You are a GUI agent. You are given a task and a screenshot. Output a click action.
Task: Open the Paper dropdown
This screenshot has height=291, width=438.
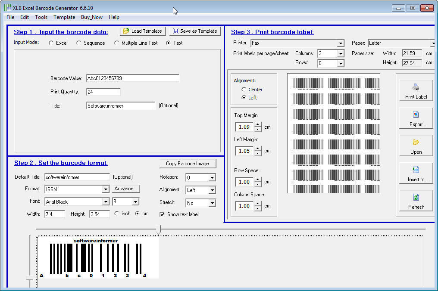(433, 43)
